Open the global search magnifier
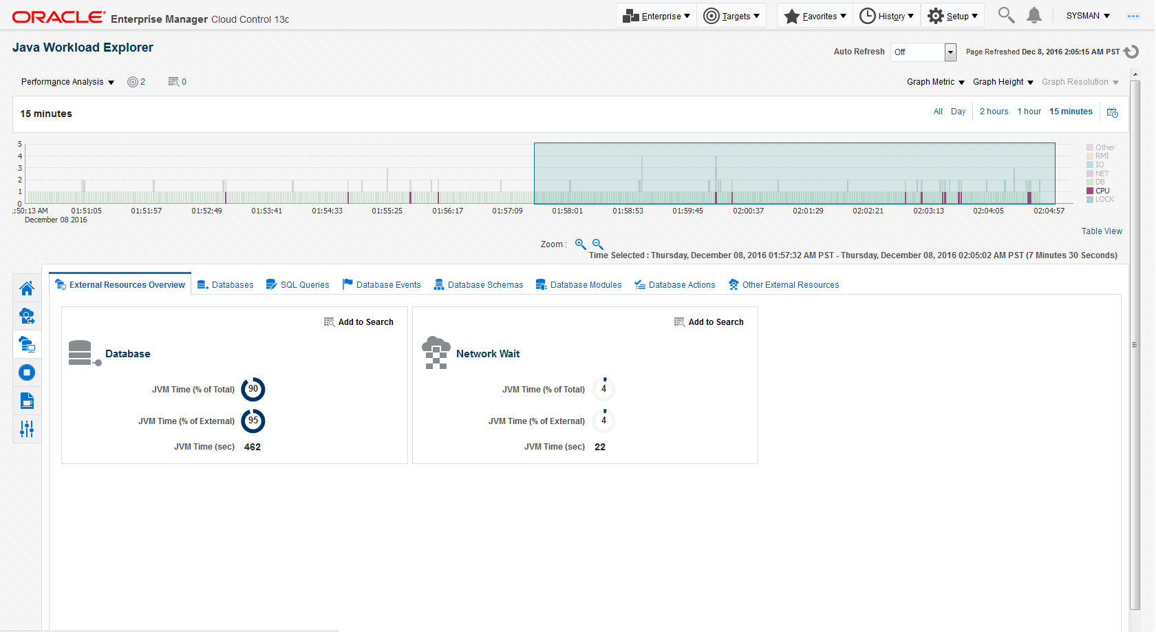The width and height of the screenshot is (1156, 632). tap(1006, 15)
